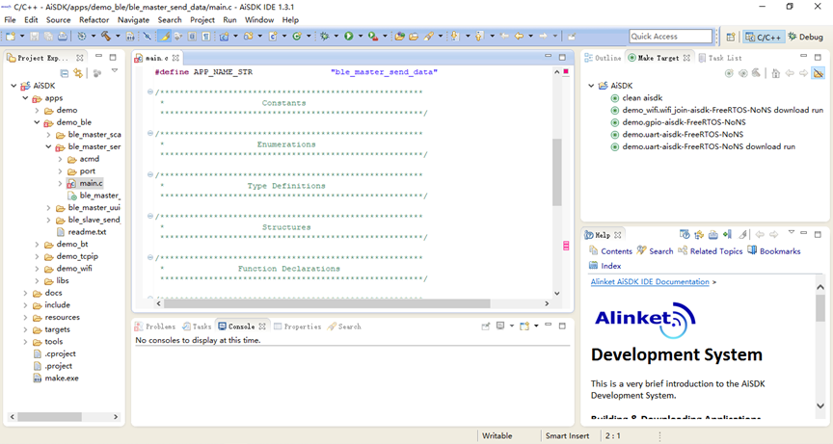This screenshot has height=444, width=833.
Task: Click the New C/C++ Project icon
Action: (225, 36)
